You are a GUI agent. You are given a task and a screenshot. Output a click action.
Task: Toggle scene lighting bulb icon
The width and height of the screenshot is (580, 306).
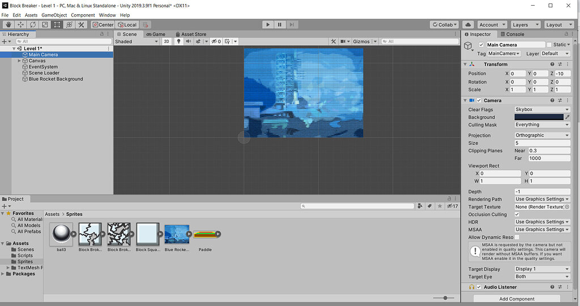click(178, 41)
